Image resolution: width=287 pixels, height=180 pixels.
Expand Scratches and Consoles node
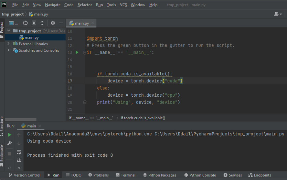pyautogui.click(x=8, y=50)
